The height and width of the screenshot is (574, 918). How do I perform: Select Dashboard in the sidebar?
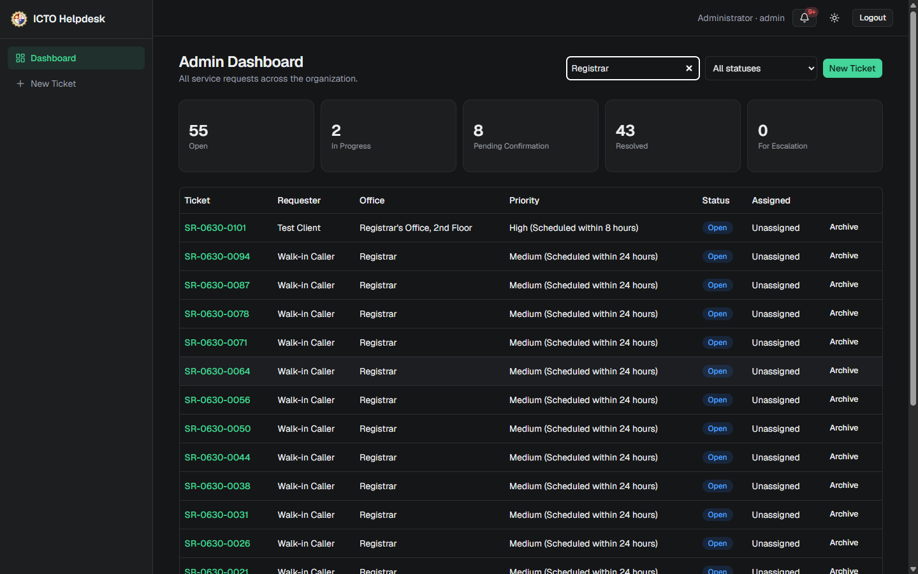[x=76, y=58]
